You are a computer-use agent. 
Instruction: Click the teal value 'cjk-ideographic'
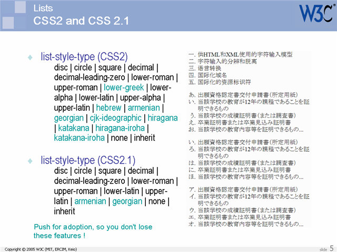coord(116,118)
